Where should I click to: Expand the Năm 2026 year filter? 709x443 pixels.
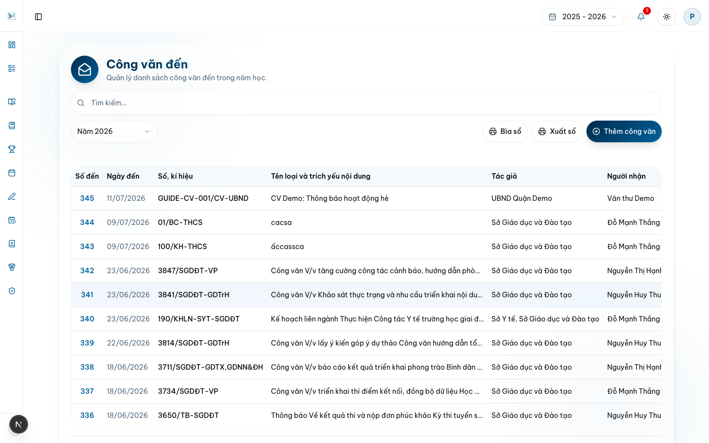114,131
